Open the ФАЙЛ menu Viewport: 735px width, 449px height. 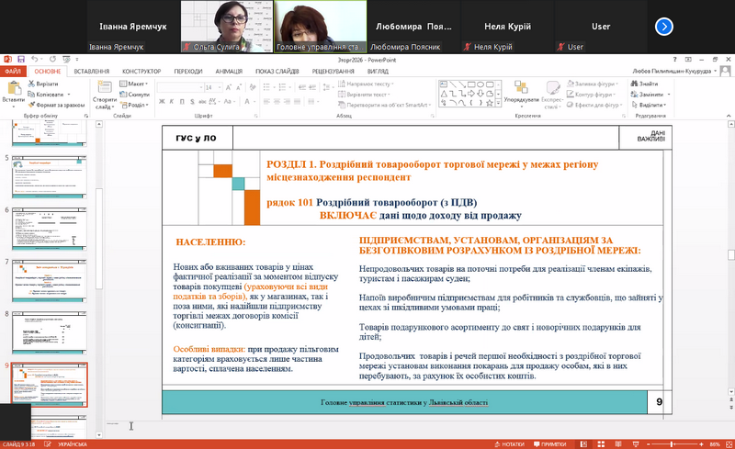coord(13,72)
